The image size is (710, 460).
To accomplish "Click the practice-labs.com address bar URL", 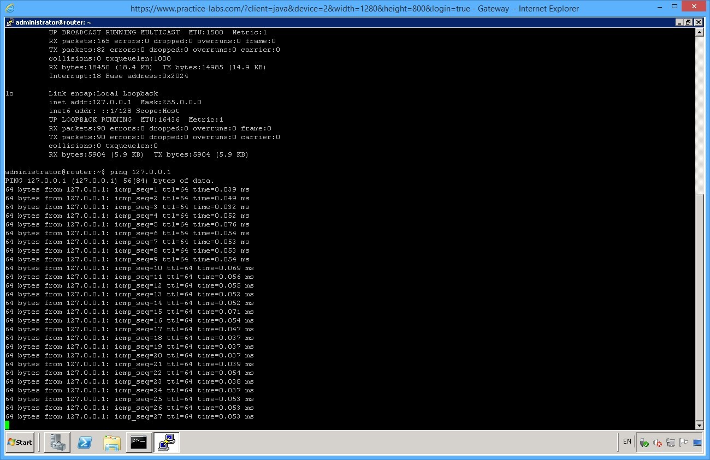I will (x=355, y=8).
